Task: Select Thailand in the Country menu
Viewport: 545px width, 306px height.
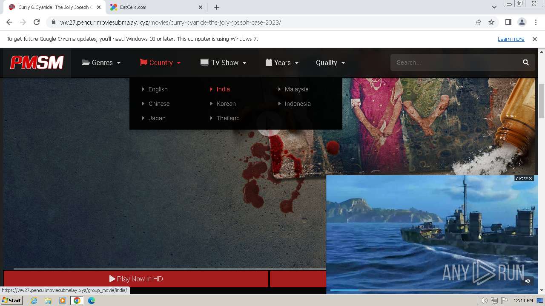Action: click(x=228, y=118)
